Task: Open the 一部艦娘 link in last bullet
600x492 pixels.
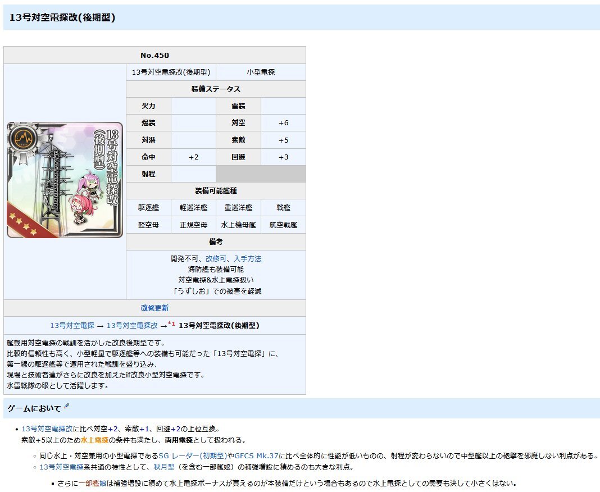Action: click(x=93, y=483)
